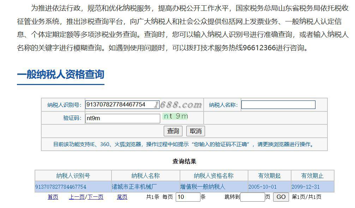The width and height of the screenshot is (355, 208).
Task: Click the 共1条 record count text
Action: pos(152,197)
